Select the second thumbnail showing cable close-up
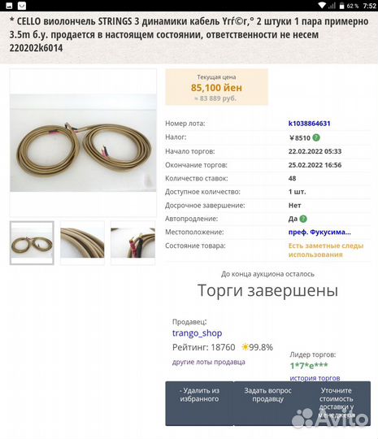The height and width of the screenshot is (439, 378). [x=82, y=243]
